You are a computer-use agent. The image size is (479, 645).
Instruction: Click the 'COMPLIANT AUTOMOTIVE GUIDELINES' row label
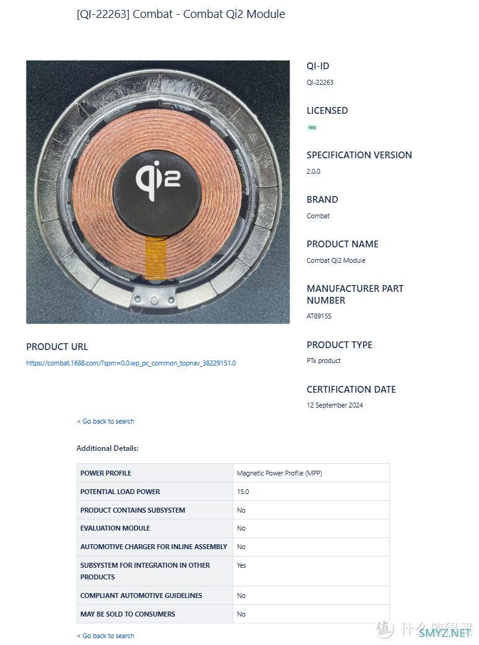coord(141,596)
